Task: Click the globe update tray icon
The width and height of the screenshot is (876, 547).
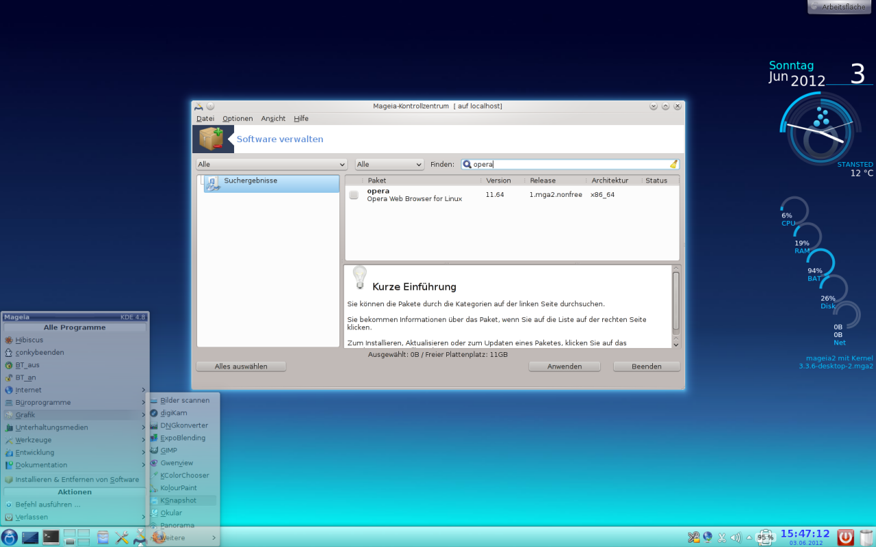Action: 708,537
